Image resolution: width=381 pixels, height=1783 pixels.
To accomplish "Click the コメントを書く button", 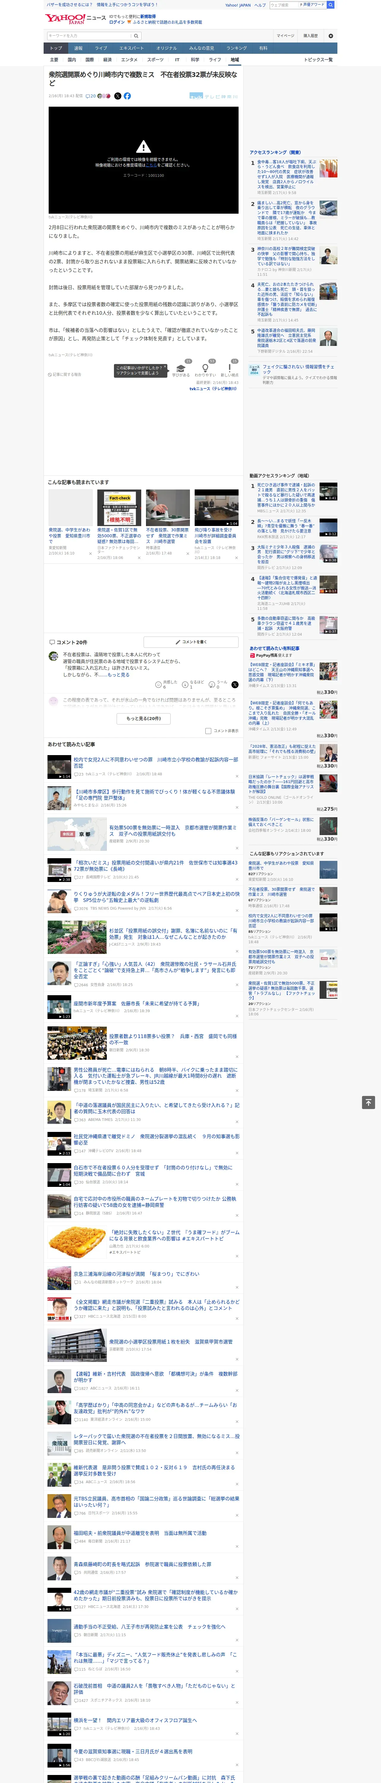I will [x=191, y=642].
